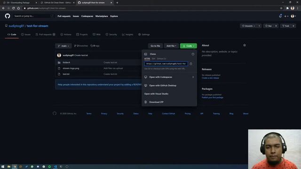Fork the repository with Fork button
This screenshot has width=301, height=169.
285,26
